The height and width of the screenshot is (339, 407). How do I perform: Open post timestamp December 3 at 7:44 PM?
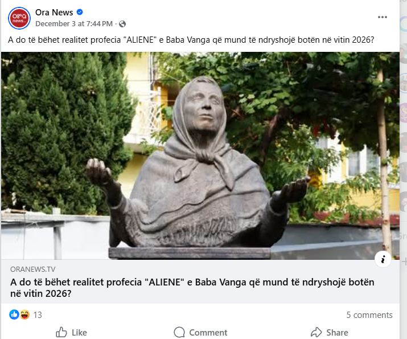point(74,24)
